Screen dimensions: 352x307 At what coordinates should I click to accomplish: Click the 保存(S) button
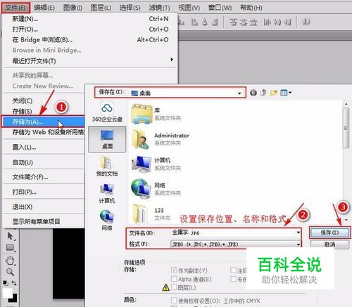(x=329, y=233)
